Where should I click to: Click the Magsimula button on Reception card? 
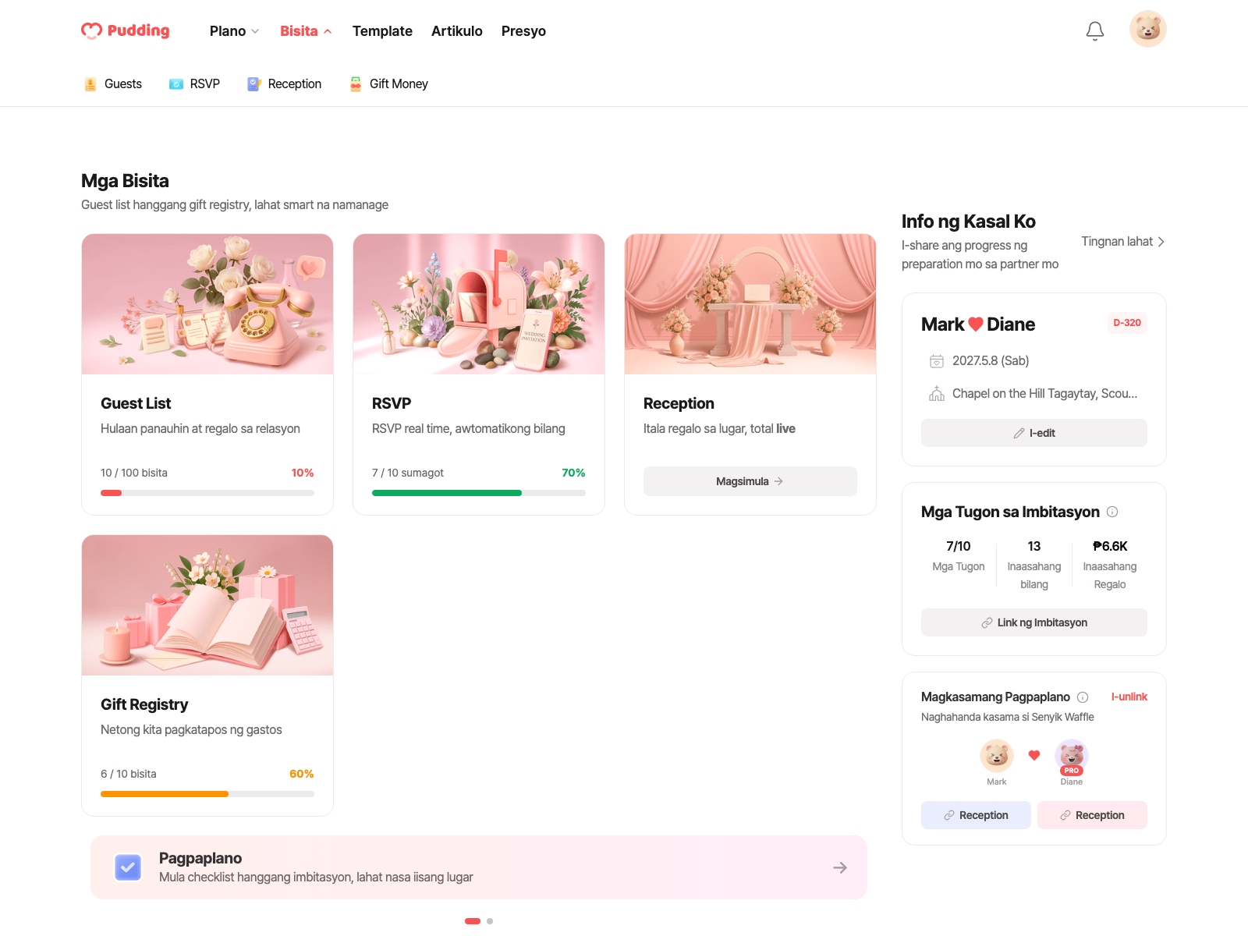tap(750, 481)
